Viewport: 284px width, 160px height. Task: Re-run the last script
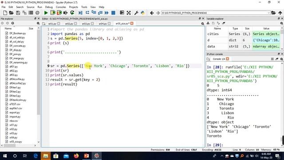(x=72, y=13)
